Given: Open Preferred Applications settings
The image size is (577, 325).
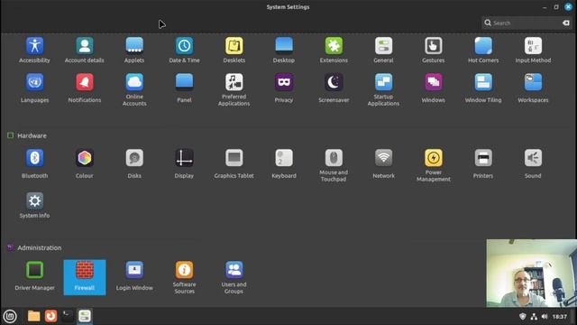Looking at the screenshot, I should coord(234,90).
